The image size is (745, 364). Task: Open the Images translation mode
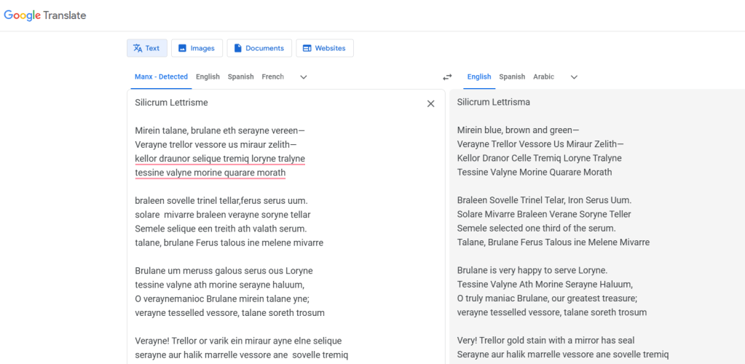pos(196,48)
